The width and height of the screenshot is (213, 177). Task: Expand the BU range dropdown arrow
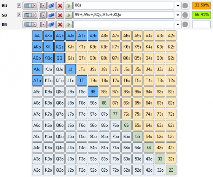178,6
